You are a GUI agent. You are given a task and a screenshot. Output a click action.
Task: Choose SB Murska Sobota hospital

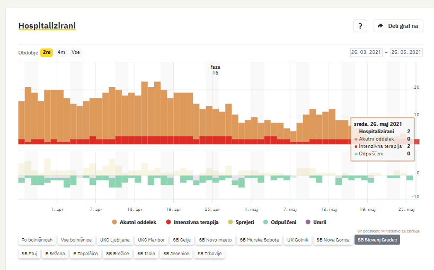259,240
